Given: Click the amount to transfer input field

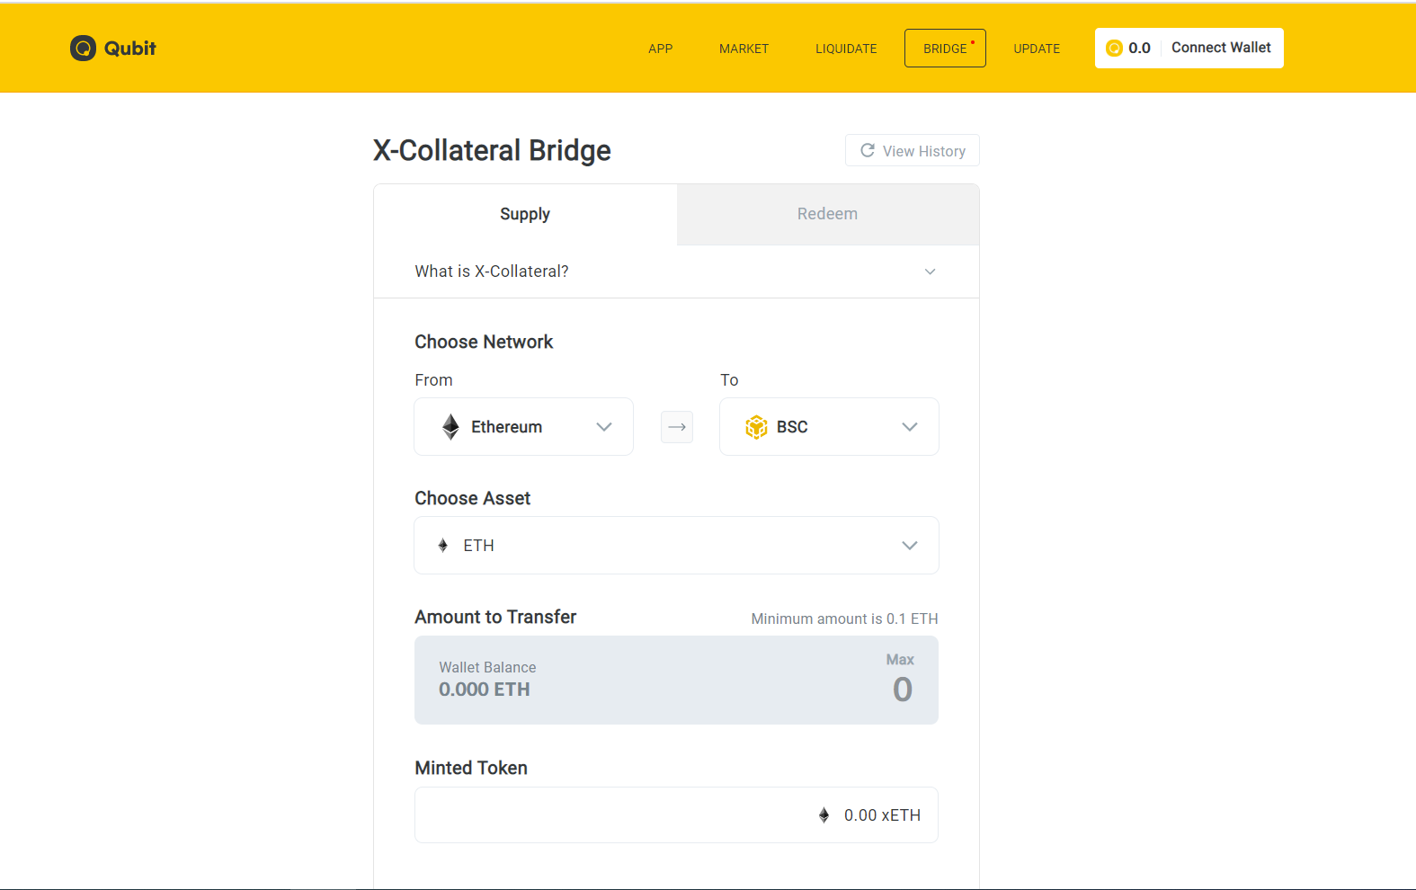Looking at the screenshot, I should [x=676, y=681].
